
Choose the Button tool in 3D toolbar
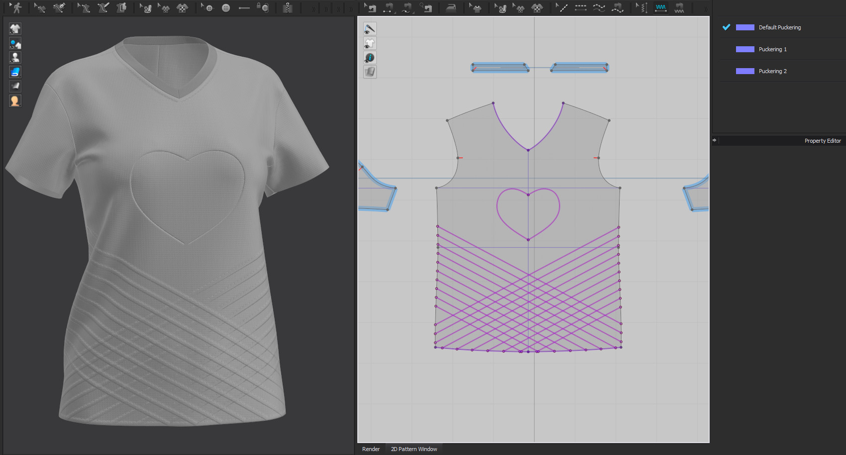point(226,8)
